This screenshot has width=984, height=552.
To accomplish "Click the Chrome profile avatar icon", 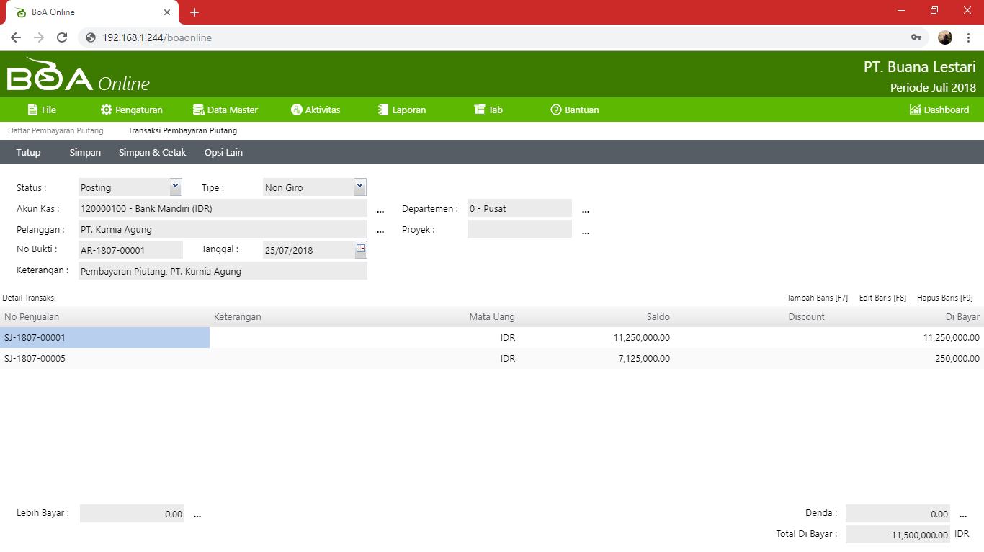I will 945,37.
